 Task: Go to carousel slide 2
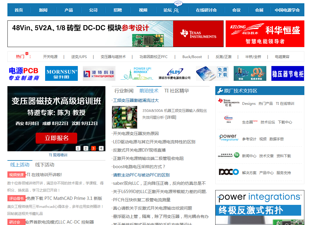[86, 148]
